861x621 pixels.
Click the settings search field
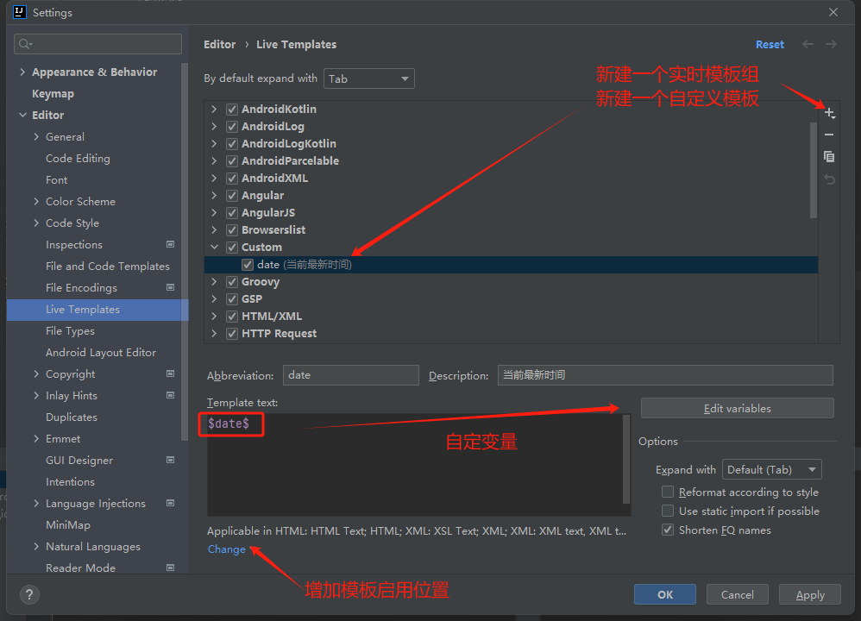(x=97, y=44)
